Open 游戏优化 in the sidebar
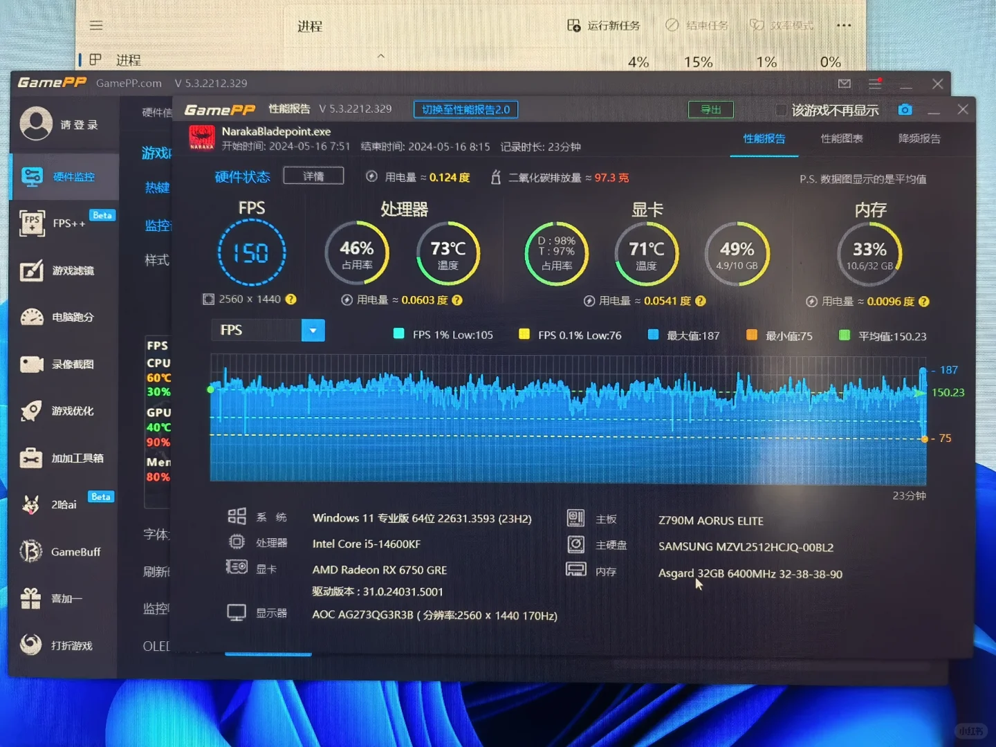996x747 pixels. (64, 411)
